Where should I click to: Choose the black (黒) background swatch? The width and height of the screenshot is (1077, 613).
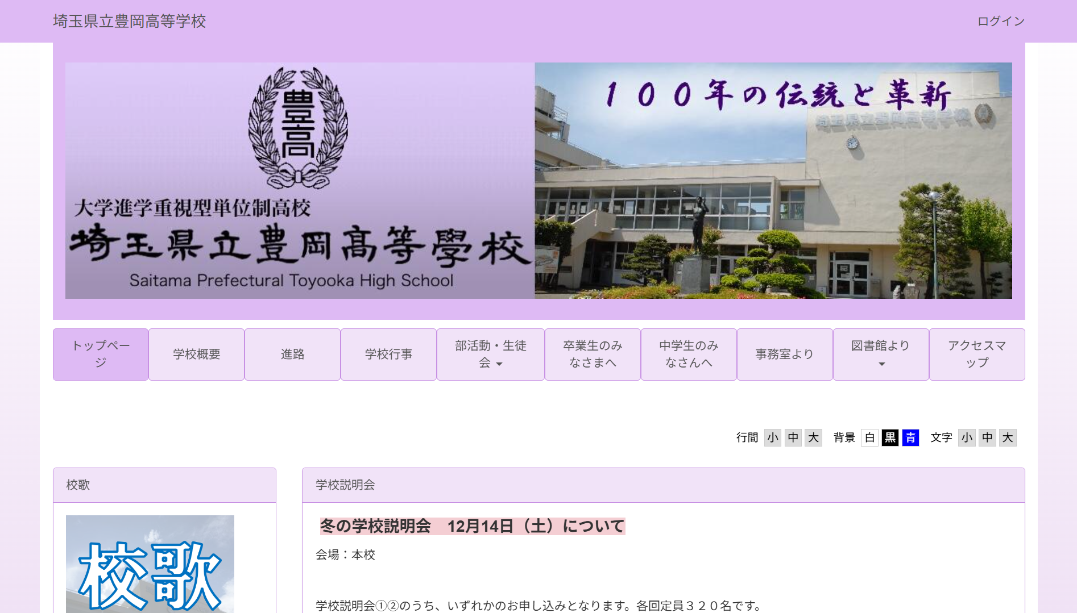point(890,437)
